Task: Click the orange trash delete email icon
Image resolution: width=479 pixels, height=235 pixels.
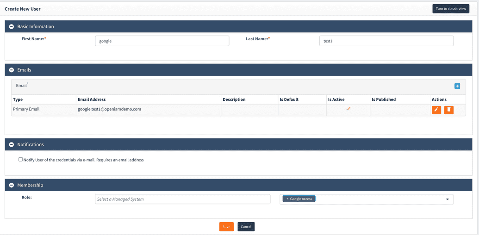Action: coord(448,110)
